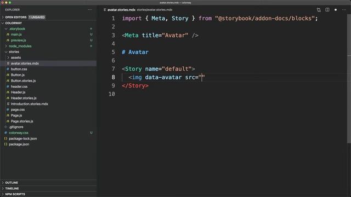Open introduction.stories.mdx in the explorer
The width and height of the screenshot is (351, 197).
pyautogui.click(x=29, y=104)
